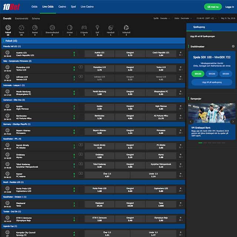
Task: Select the first green campaign carousel dot
Action: pos(200,143)
